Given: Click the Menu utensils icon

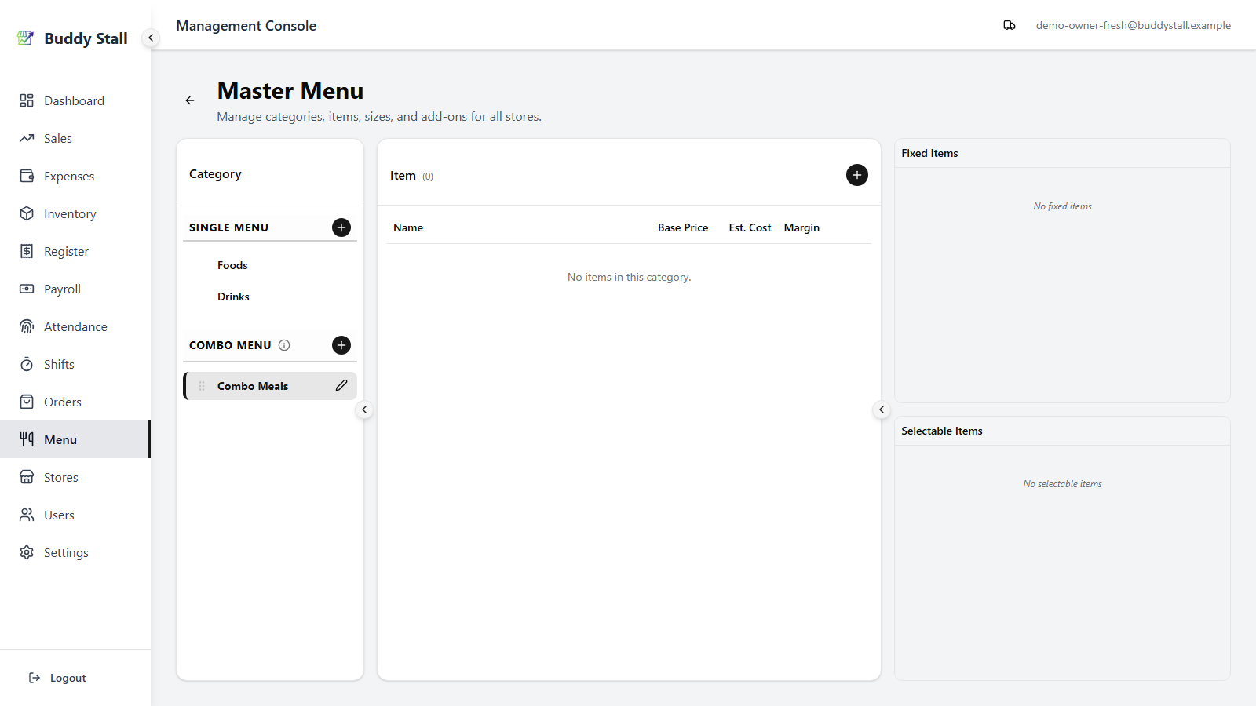Looking at the screenshot, I should [27, 439].
